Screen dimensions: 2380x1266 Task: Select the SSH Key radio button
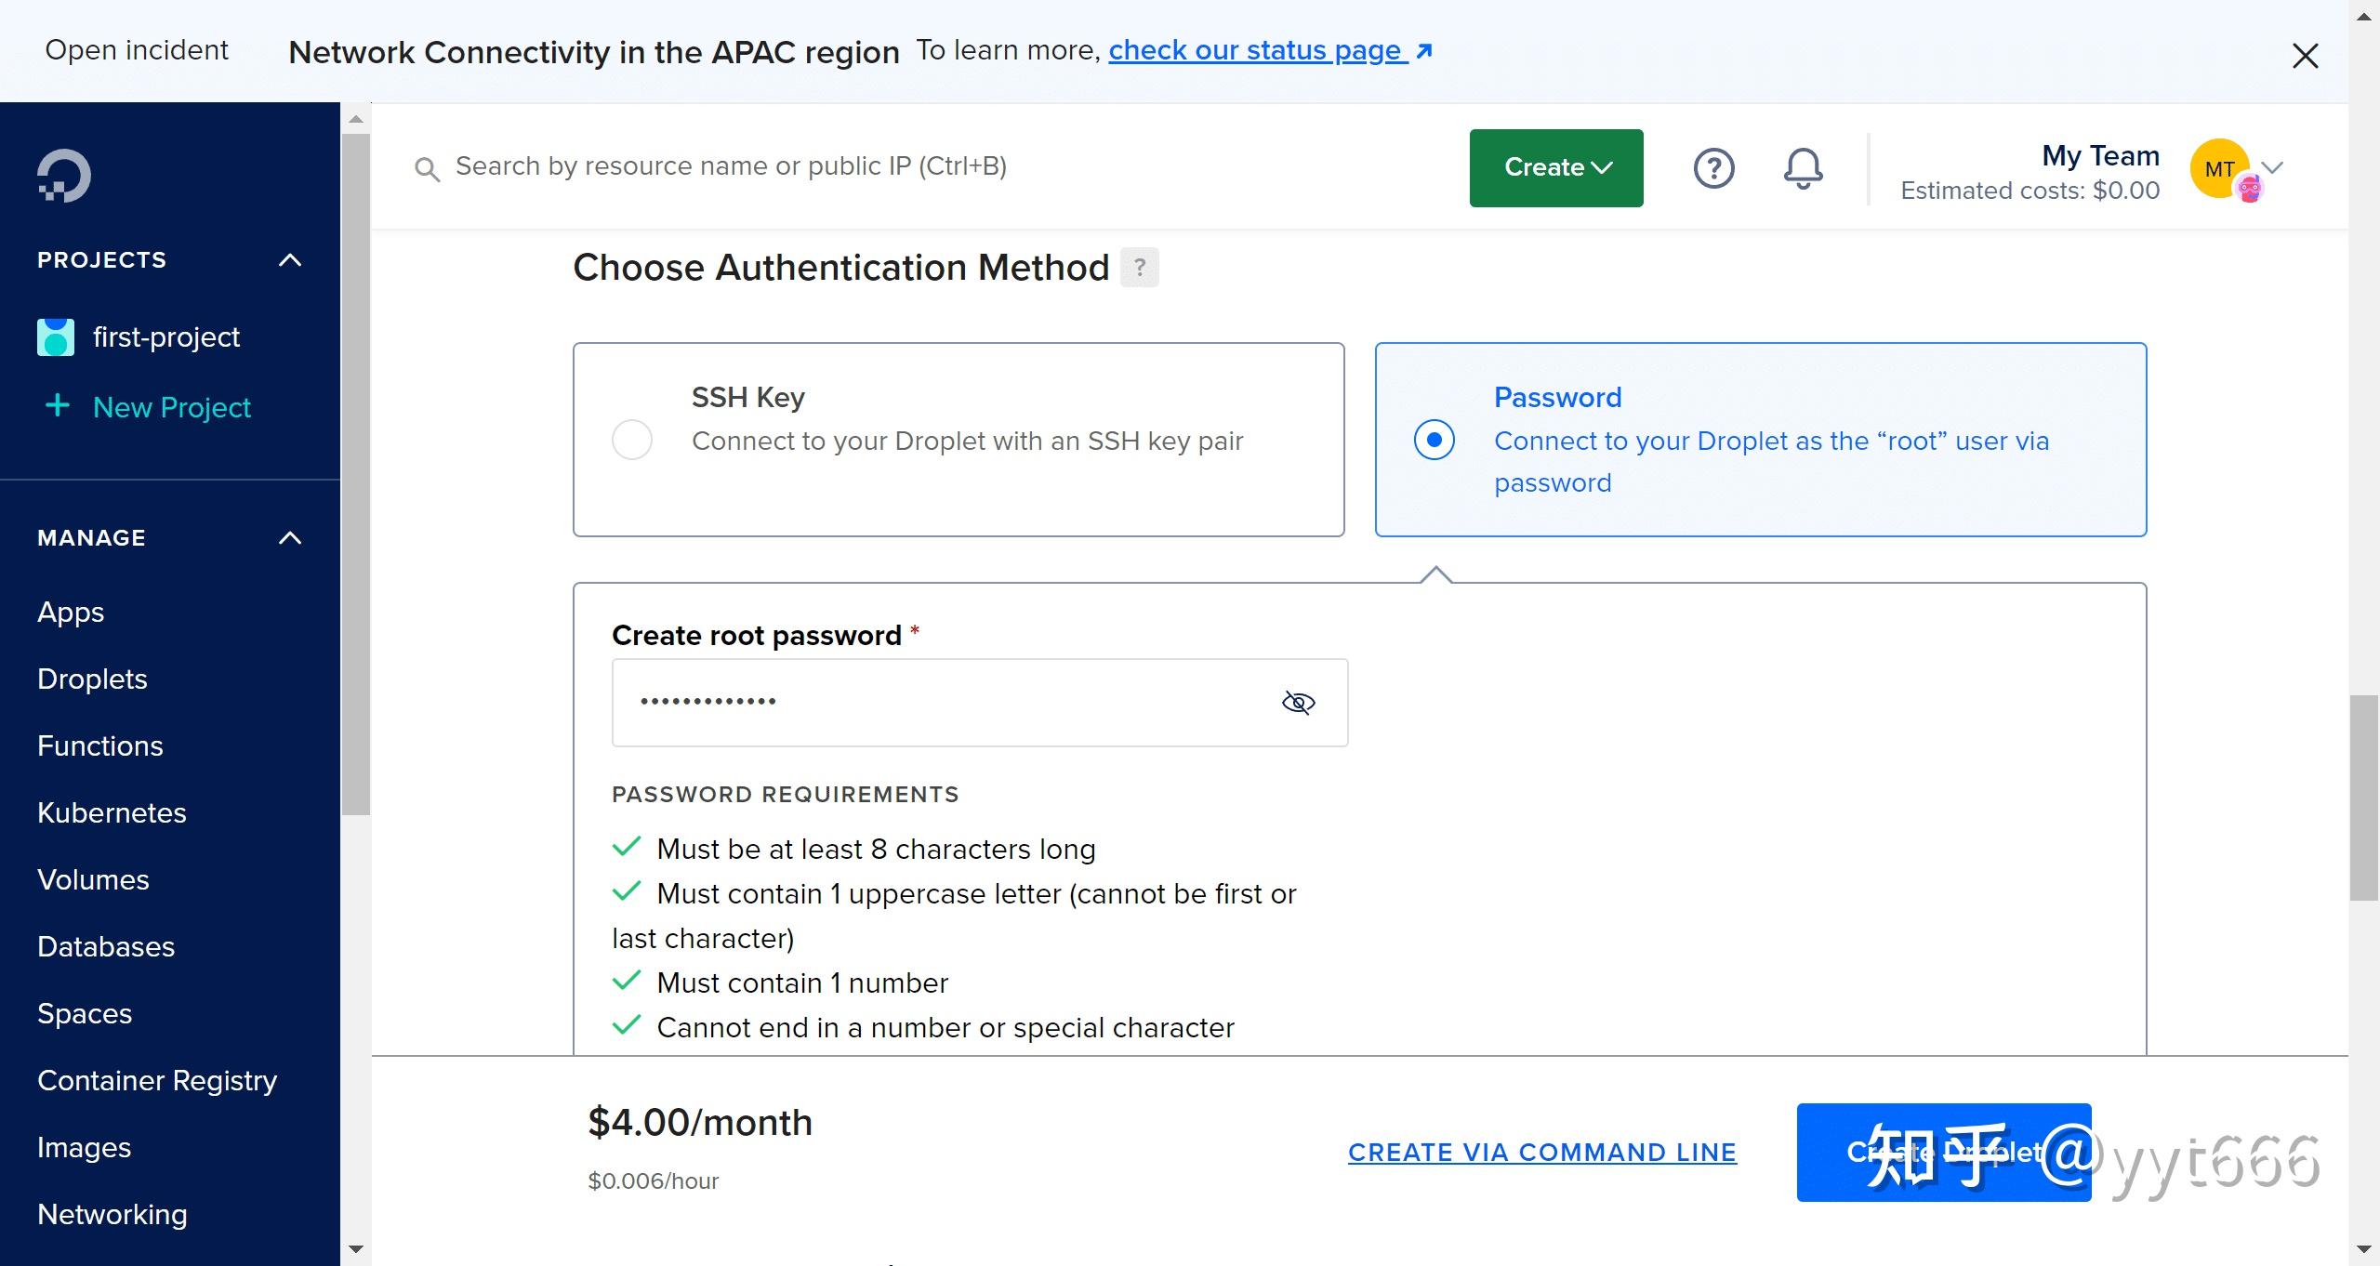coord(632,440)
